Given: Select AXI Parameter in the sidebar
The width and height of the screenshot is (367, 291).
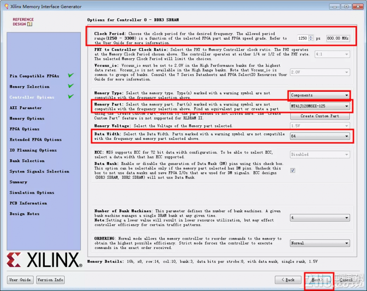Looking at the screenshot, I should click(x=26, y=108).
